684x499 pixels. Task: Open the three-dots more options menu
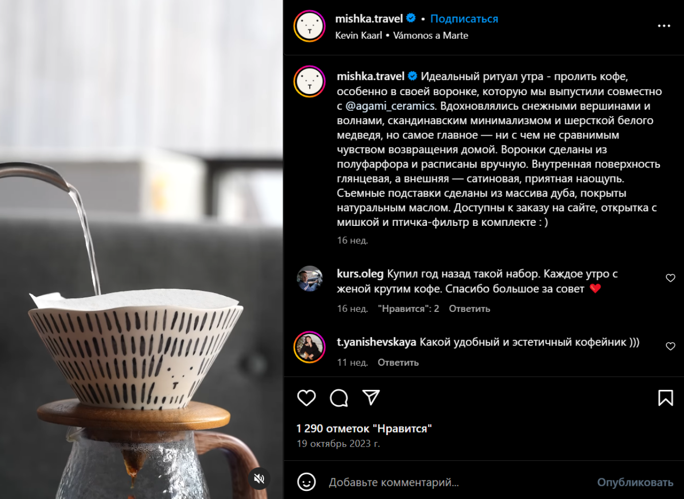click(x=664, y=26)
